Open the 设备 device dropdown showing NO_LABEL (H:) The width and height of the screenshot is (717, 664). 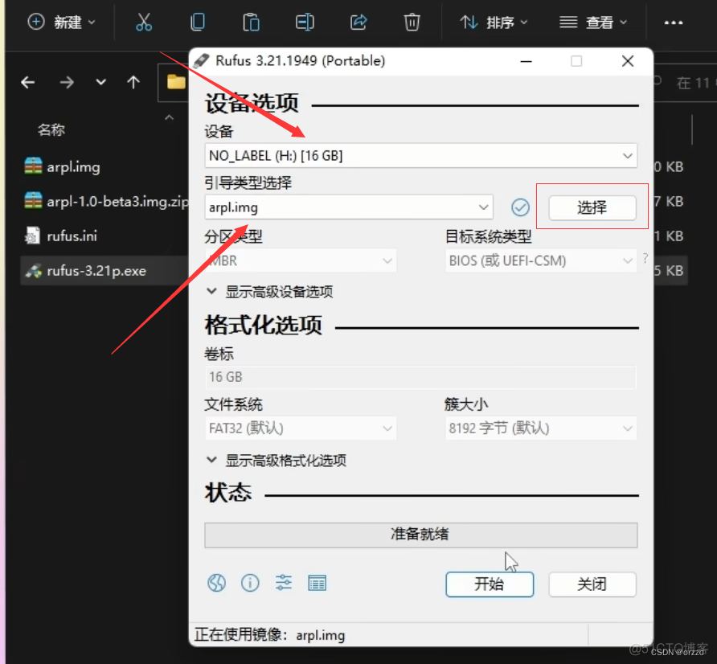(x=420, y=156)
